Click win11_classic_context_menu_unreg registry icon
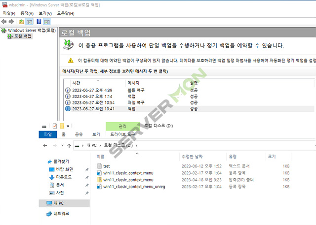The width and height of the screenshot is (316, 225). click(x=99, y=187)
